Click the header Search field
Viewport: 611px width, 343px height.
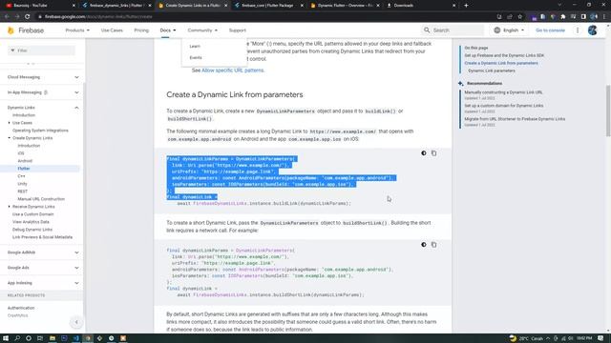click(x=453, y=30)
